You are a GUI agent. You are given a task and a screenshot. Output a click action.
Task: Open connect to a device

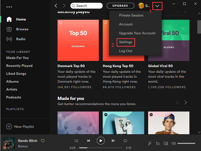click(x=166, y=143)
